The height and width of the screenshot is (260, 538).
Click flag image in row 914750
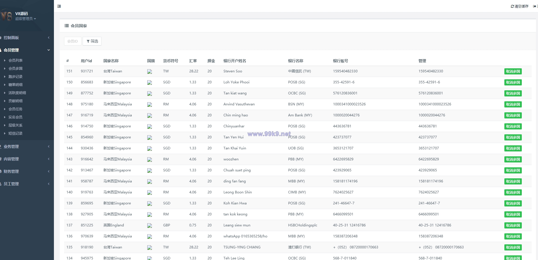point(150,127)
